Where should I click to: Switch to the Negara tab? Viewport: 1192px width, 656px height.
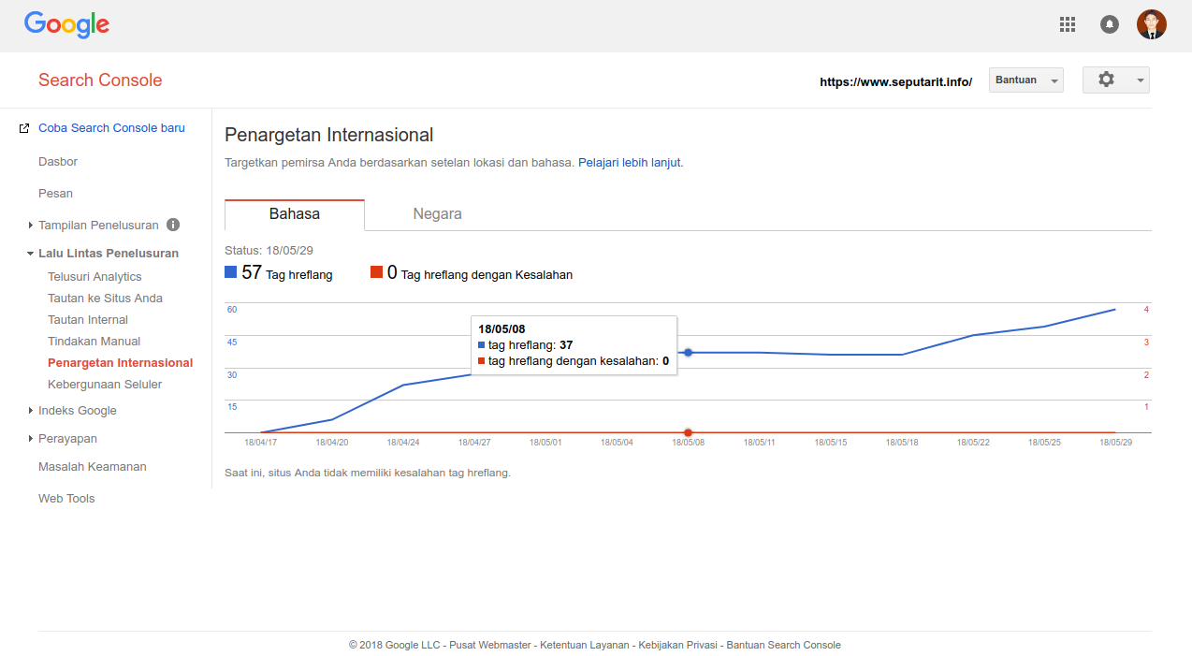[437, 214]
